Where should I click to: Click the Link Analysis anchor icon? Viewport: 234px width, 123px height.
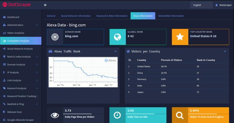pos(4,80)
